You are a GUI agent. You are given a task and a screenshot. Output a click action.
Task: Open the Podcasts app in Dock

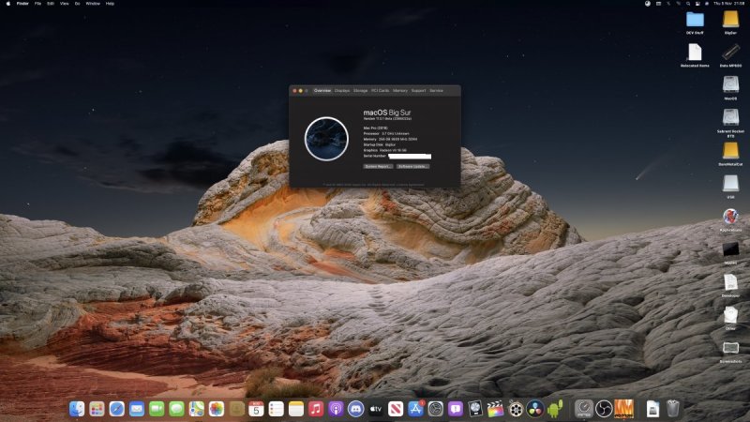(336, 408)
